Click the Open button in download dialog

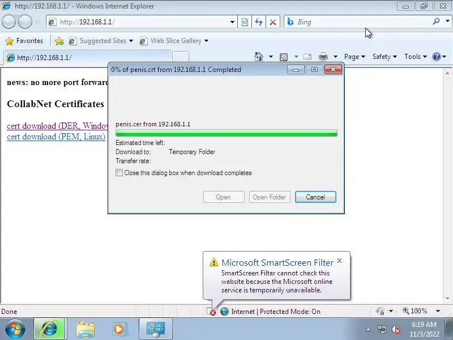(x=224, y=197)
